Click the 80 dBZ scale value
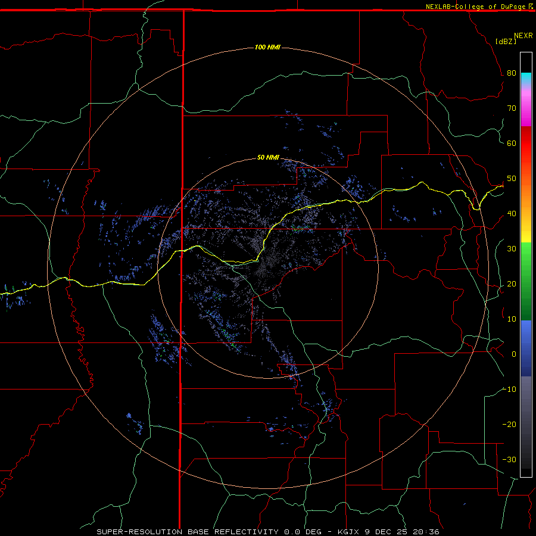536x536 pixels. [x=512, y=73]
